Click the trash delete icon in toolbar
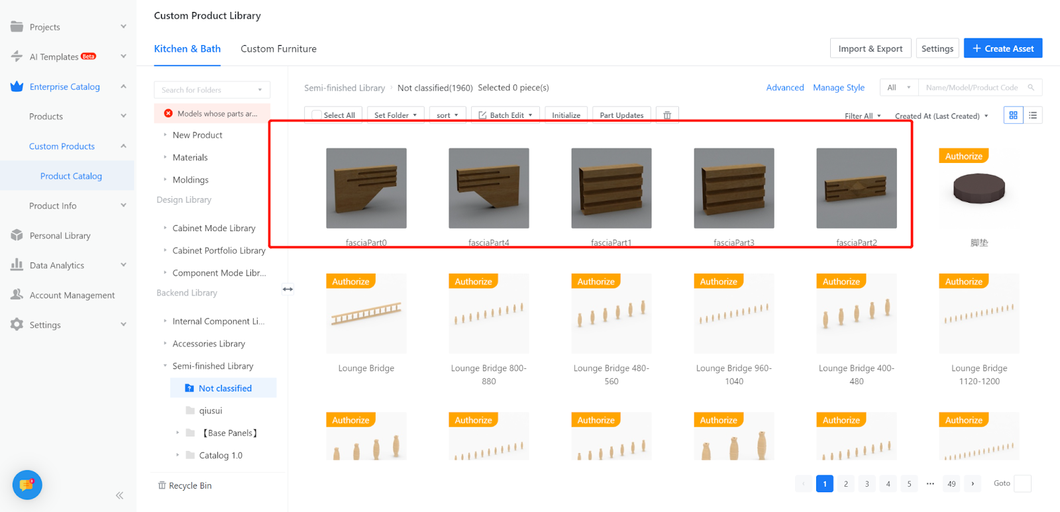This screenshot has width=1060, height=512. tap(667, 115)
